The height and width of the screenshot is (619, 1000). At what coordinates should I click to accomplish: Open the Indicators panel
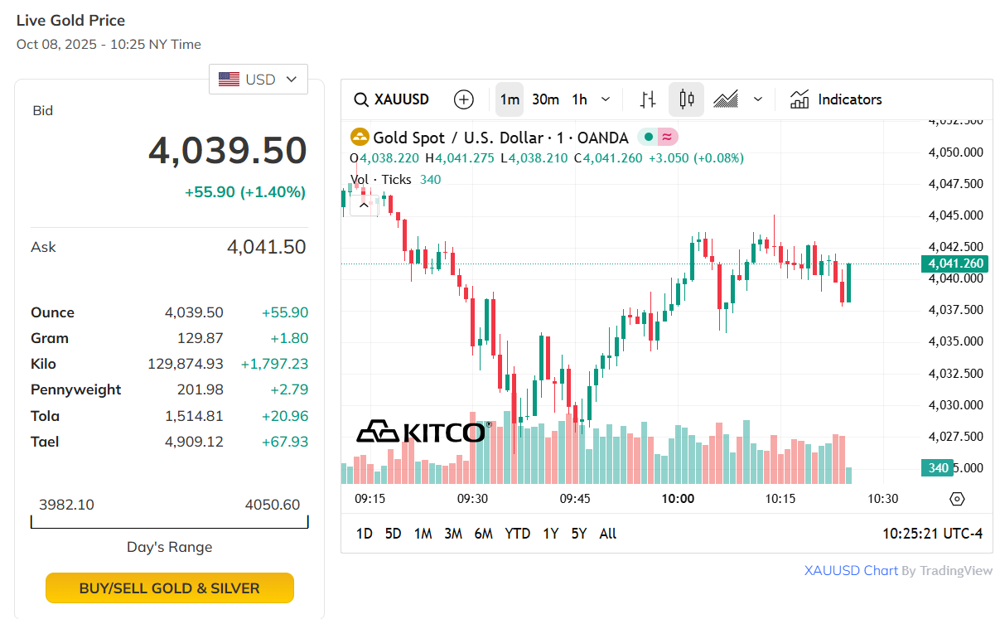click(836, 99)
